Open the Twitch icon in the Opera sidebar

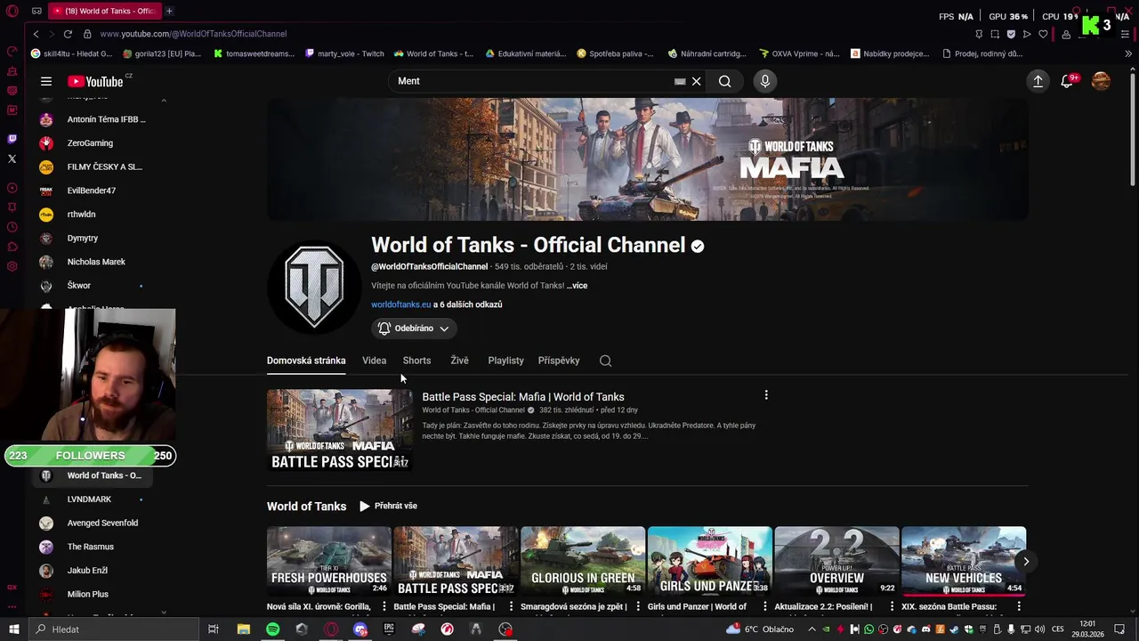12,139
